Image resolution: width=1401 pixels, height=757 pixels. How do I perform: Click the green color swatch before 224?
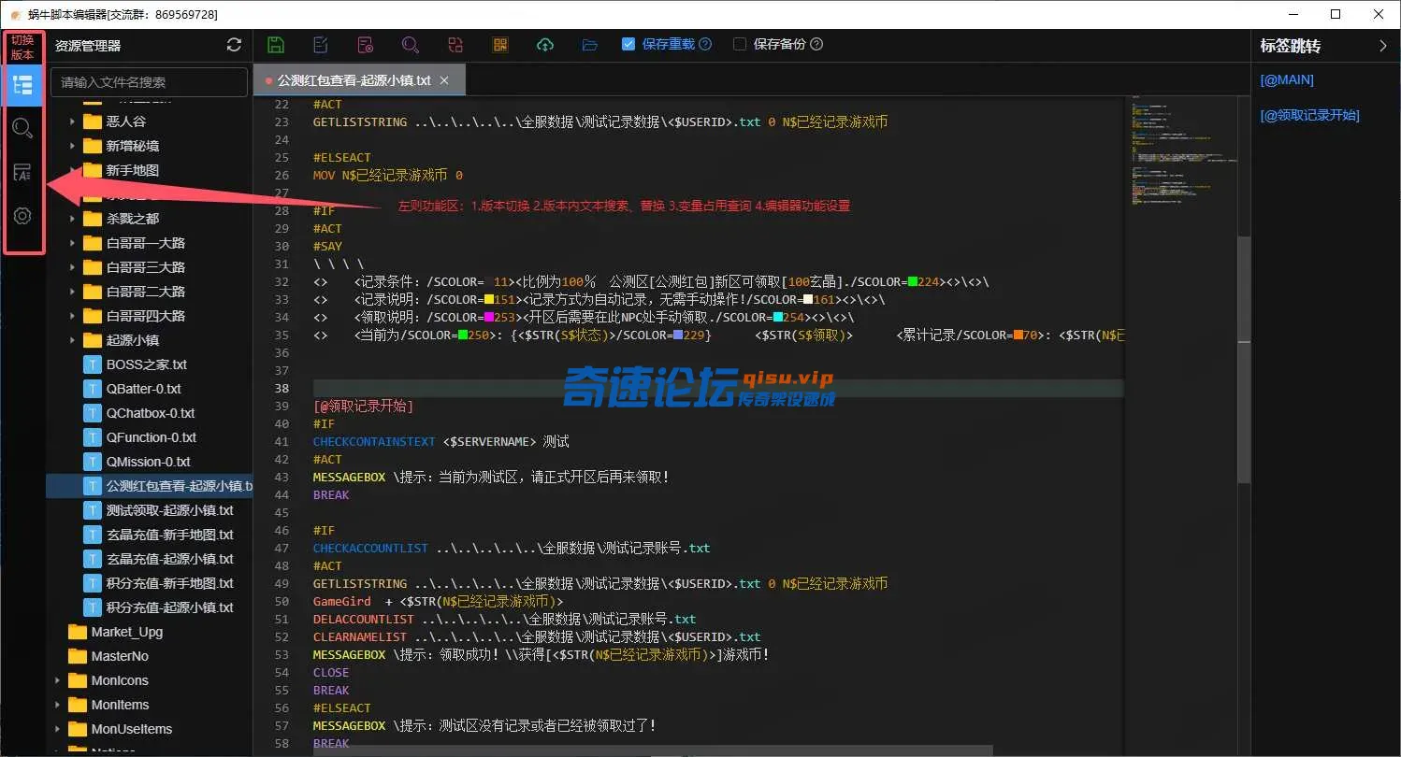coord(913,281)
